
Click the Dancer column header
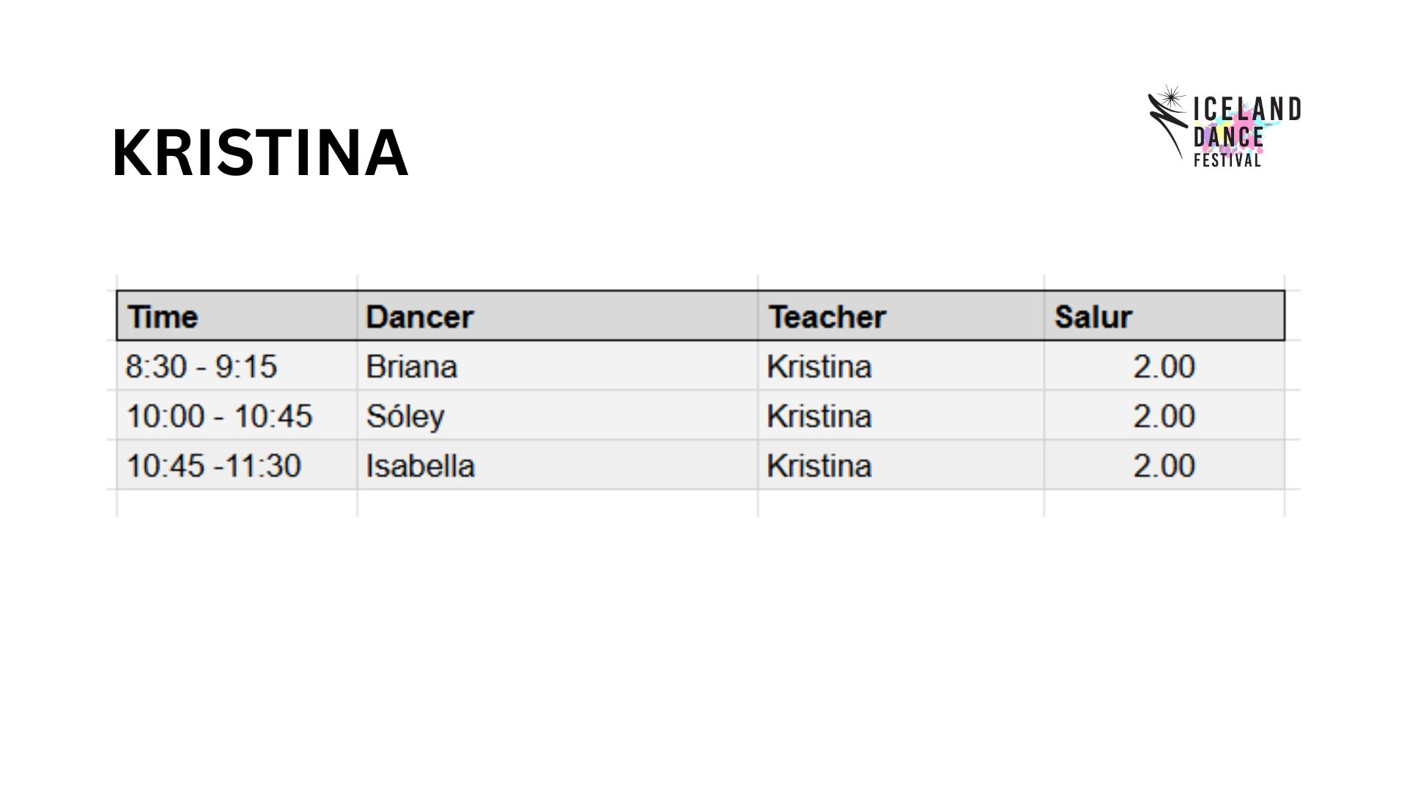tap(557, 316)
